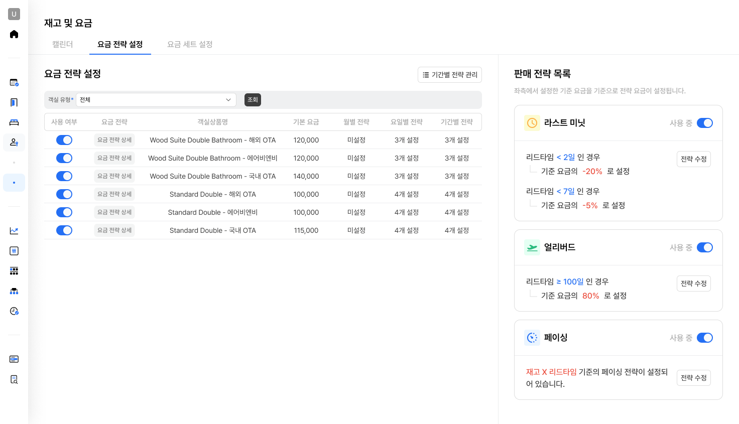
Task: Toggle Standard Double 해외 OTA switch
Action: 64,194
